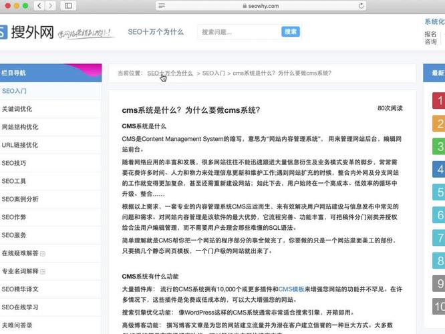Select SEO工具 in the sidebar
Image resolution: width=445 pixels, height=334 pixels.
(51, 181)
